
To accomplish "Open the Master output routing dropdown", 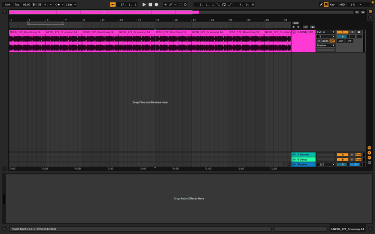I will [x=326, y=45].
